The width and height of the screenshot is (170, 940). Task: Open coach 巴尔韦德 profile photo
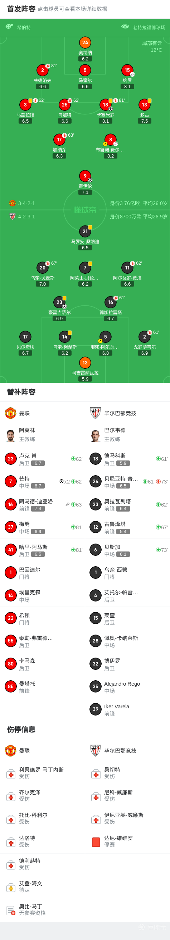point(95,435)
